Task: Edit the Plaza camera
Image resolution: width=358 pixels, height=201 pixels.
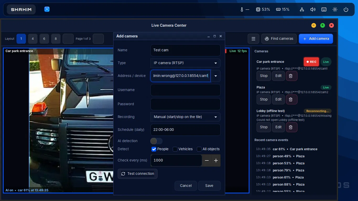Action: tap(278, 99)
